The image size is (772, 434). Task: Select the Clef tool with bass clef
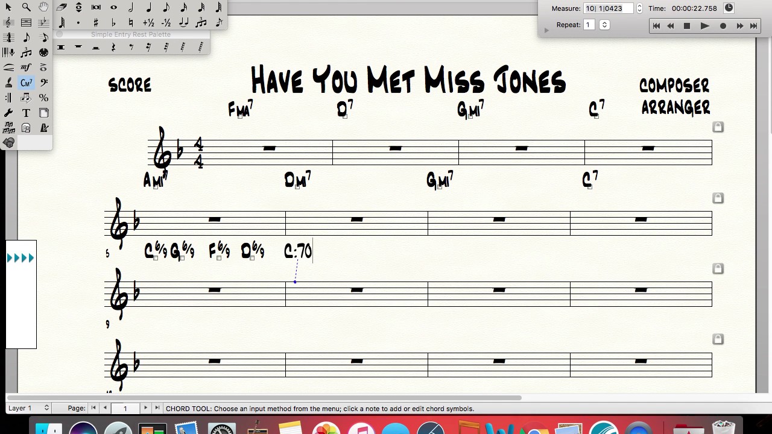tap(43, 83)
